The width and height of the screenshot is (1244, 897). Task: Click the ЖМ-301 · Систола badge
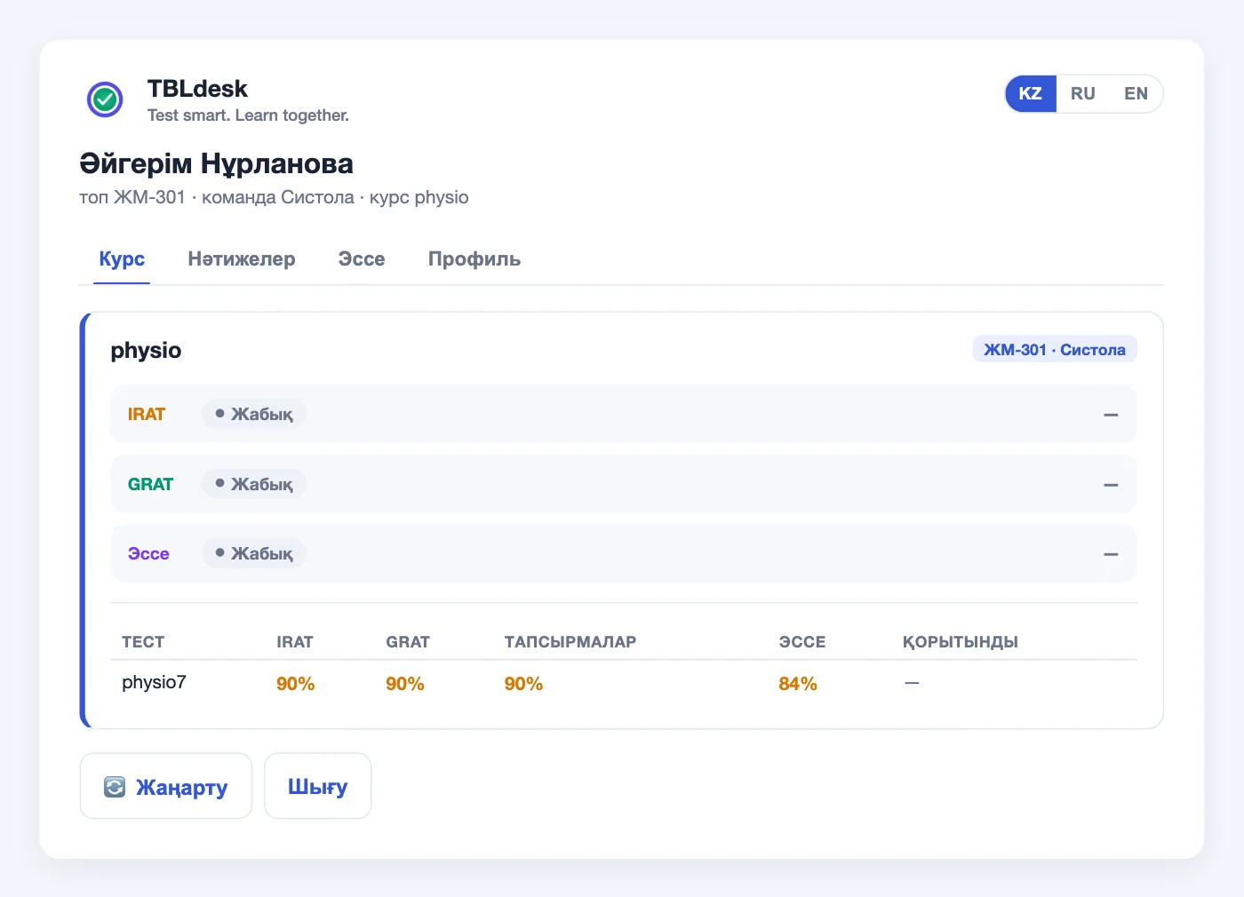tap(1055, 349)
